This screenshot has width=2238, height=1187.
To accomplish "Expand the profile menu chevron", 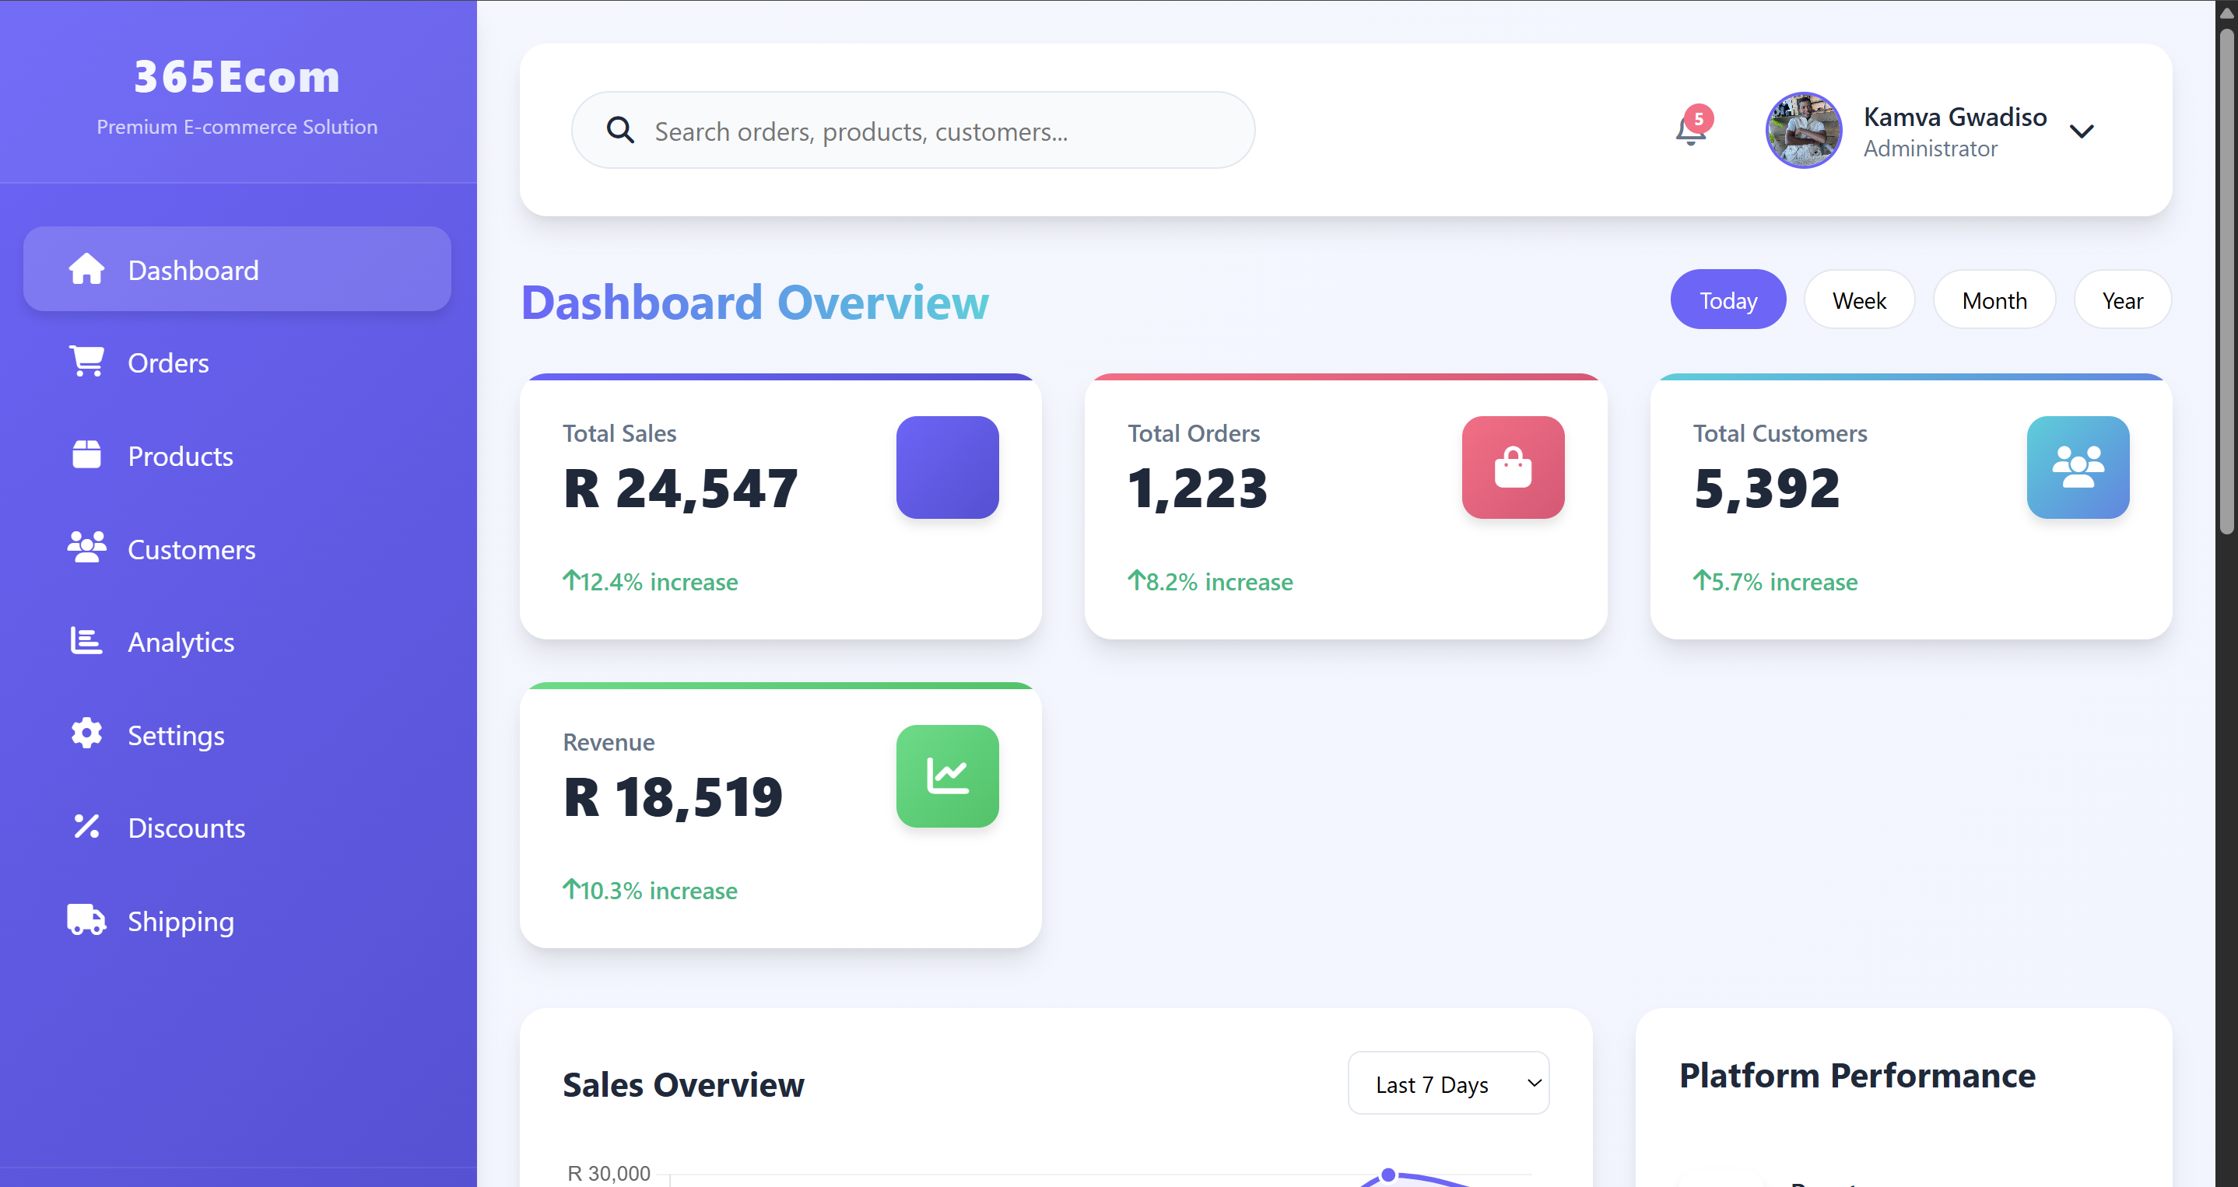I will (2083, 132).
